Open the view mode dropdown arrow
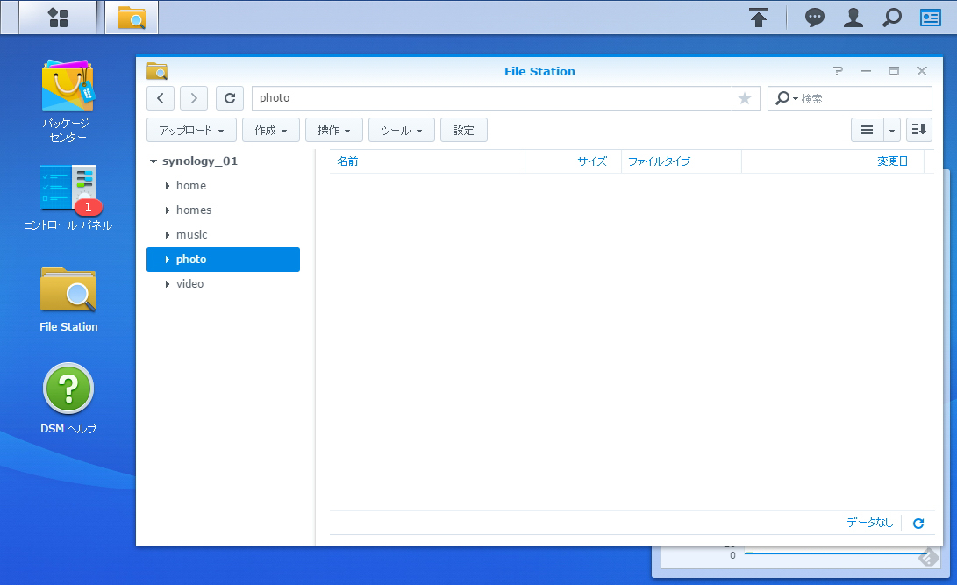 pos(892,130)
